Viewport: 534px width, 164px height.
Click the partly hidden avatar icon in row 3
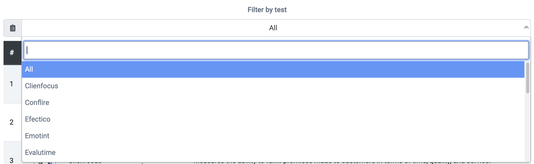pyautogui.click(x=45, y=163)
